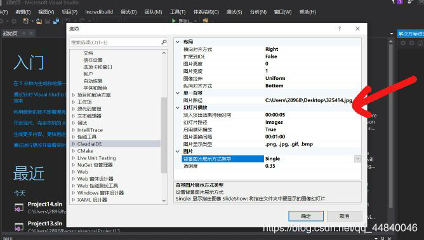Viewport: 424px width, 240px height.
Task: Expand the 源代码管理 tree node
Action: click(74, 109)
